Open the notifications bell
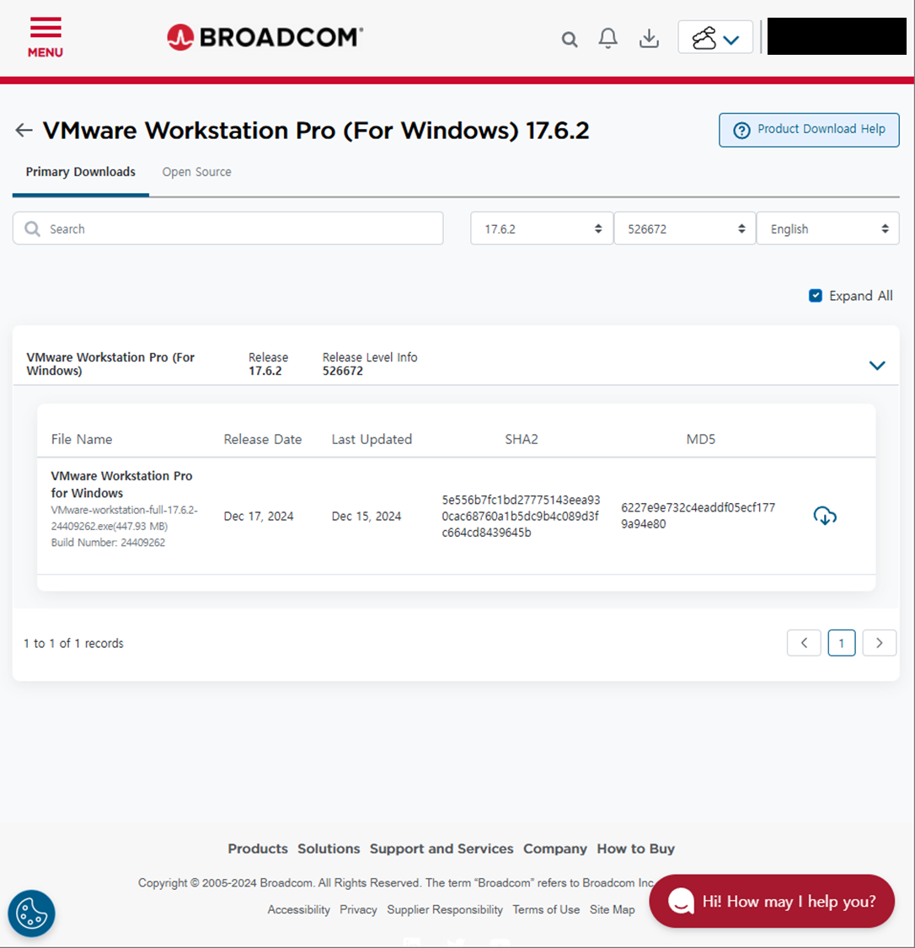This screenshot has height=948, width=915. point(608,38)
